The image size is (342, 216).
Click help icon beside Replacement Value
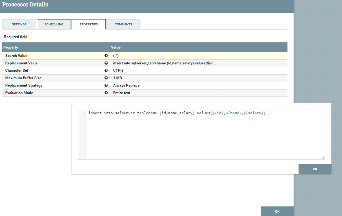[106, 63]
